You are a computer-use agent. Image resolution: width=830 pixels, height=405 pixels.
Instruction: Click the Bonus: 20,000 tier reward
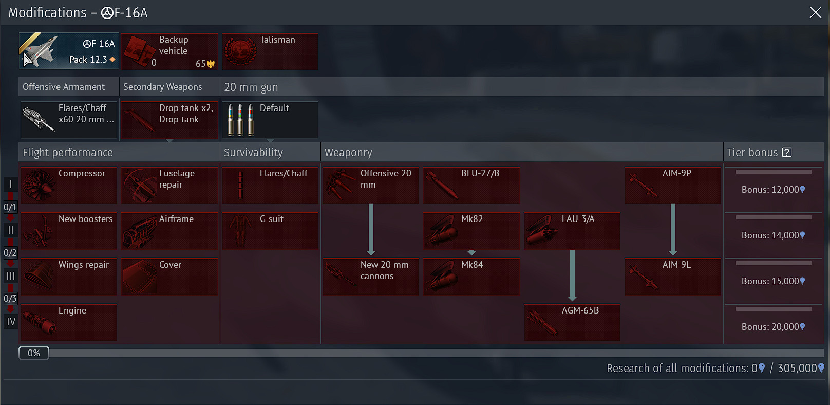click(x=773, y=327)
